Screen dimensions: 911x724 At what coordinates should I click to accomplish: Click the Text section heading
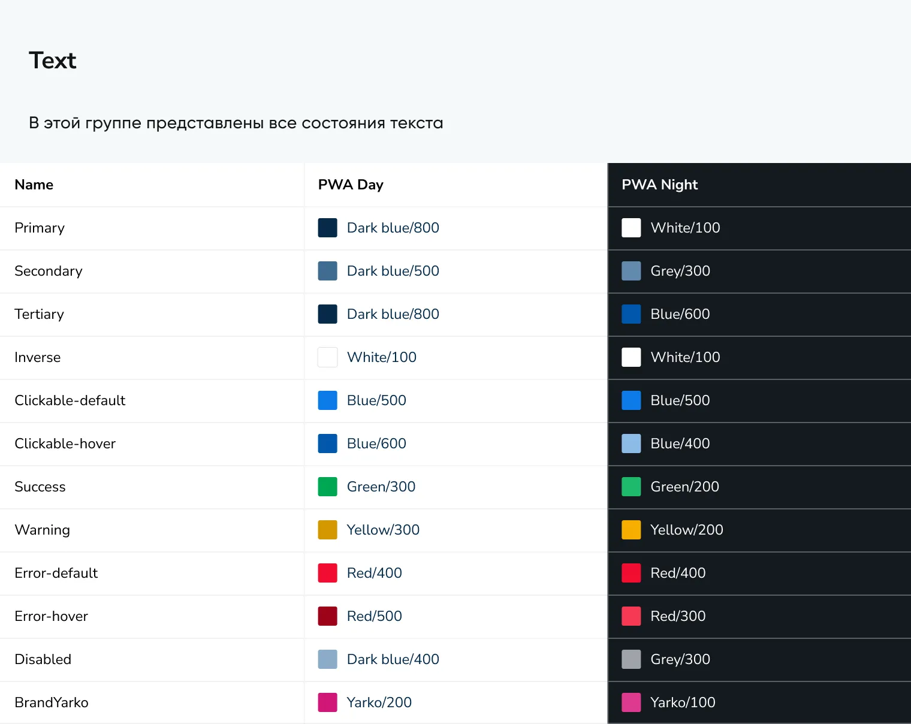53,61
